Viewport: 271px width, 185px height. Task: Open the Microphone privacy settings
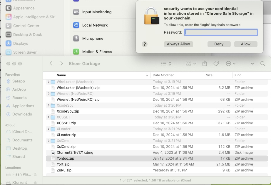click(x=93, y=39)
